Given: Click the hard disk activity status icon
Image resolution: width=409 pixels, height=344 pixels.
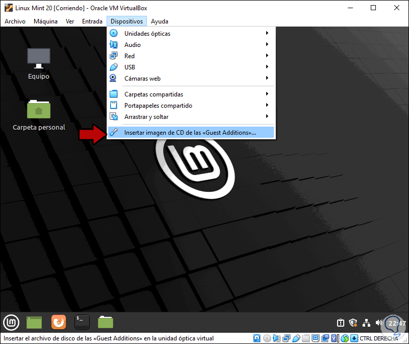Looking at the screenshot, I should click(257, 338).
